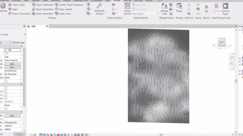Switch to the View ribbon tab
Viewport: 243px width, 136px height.
coord(107,1)
